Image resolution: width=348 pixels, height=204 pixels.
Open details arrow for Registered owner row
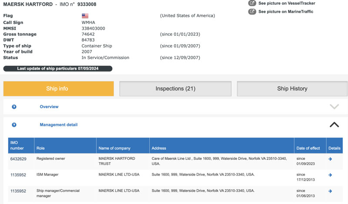[x=330, y=159]
